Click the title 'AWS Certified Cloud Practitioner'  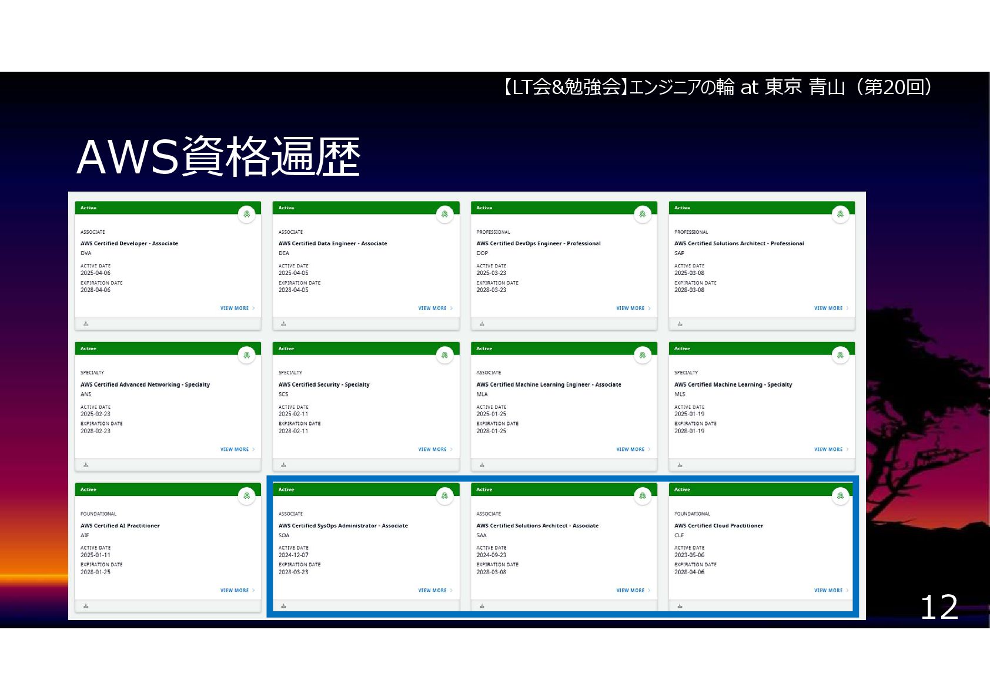coord(718,525)
